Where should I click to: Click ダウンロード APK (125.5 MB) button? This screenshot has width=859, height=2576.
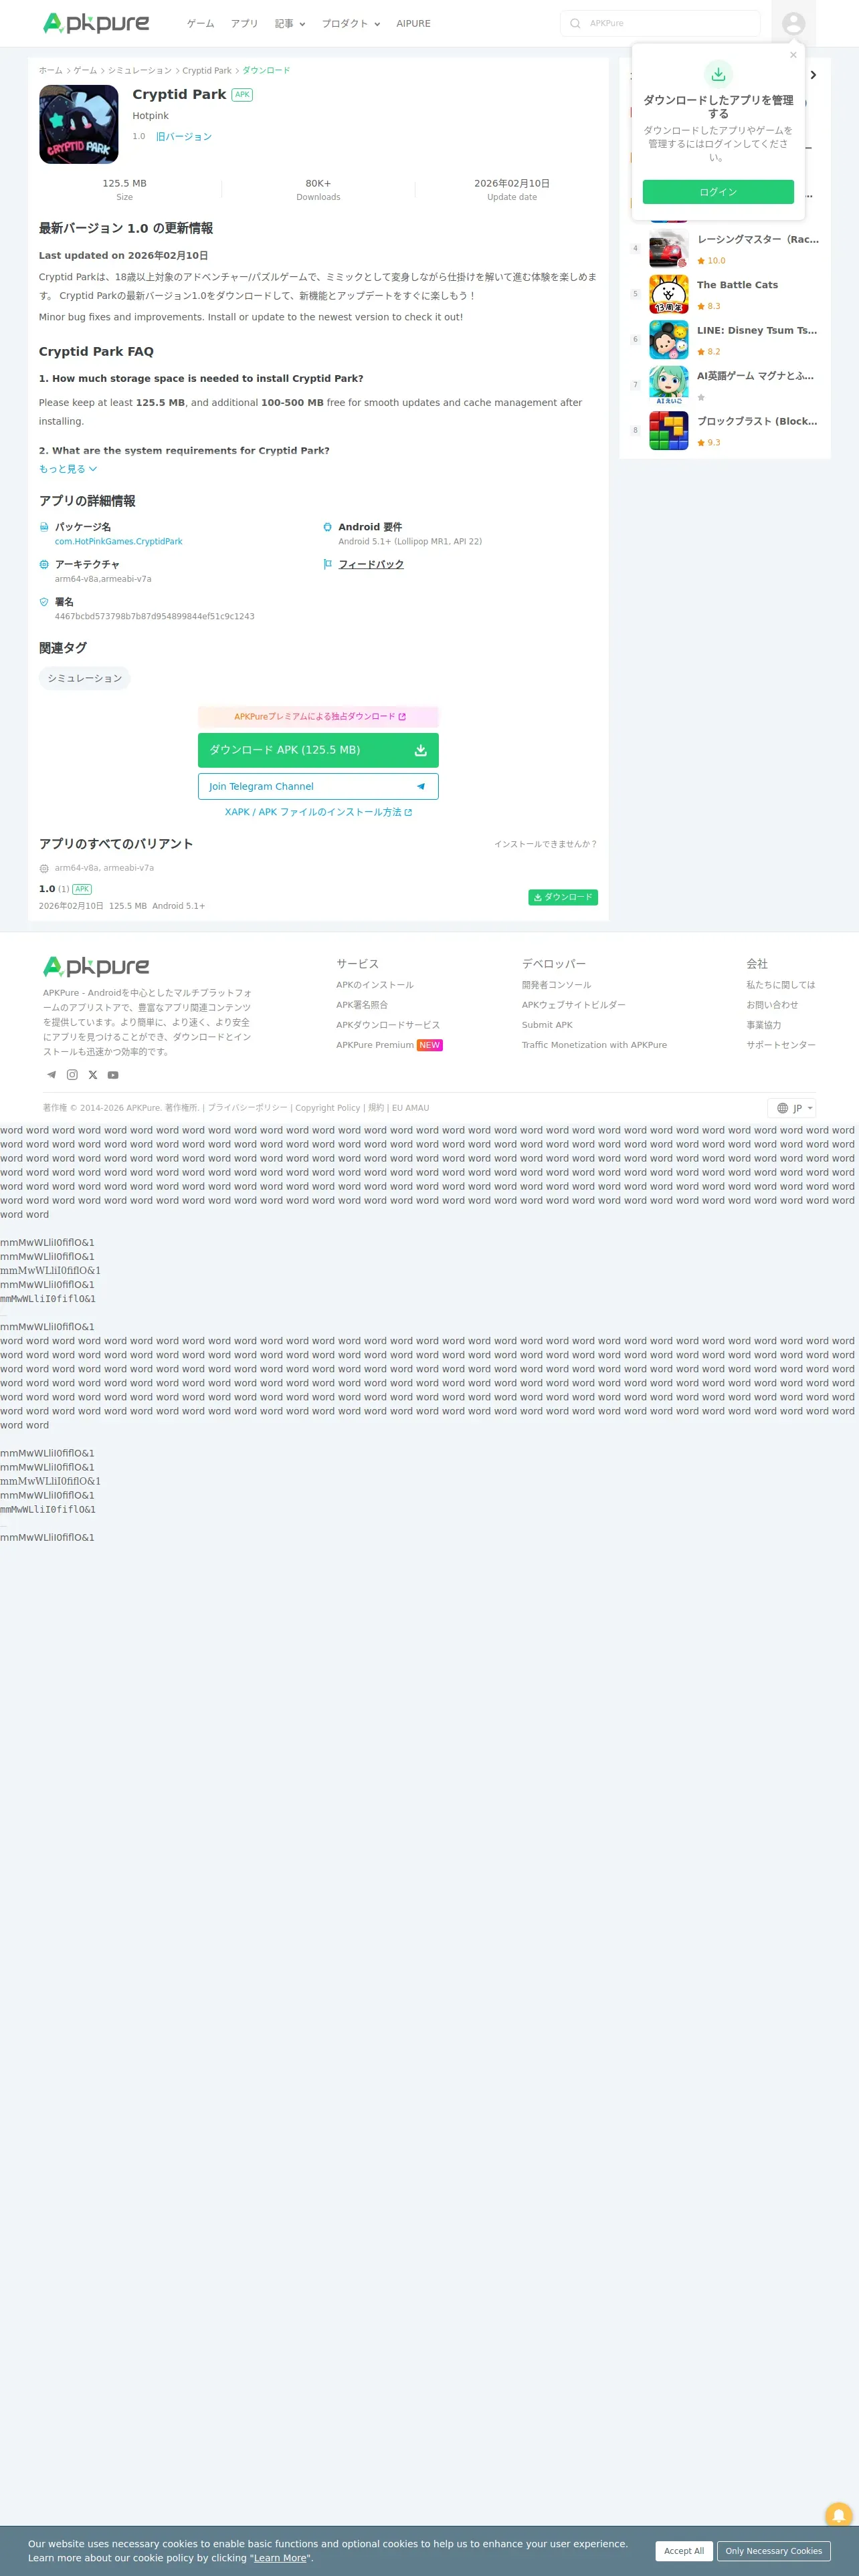coord(318,750)
